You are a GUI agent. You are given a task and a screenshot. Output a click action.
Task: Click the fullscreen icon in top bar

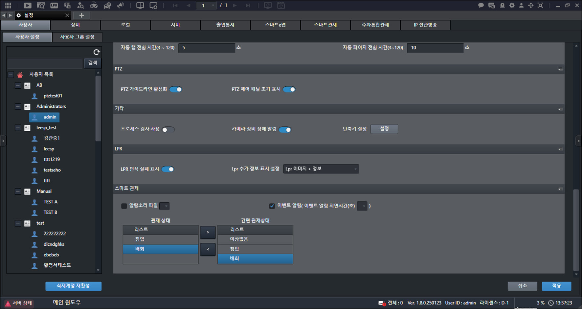pyautogui.click(x=540, y=5)
